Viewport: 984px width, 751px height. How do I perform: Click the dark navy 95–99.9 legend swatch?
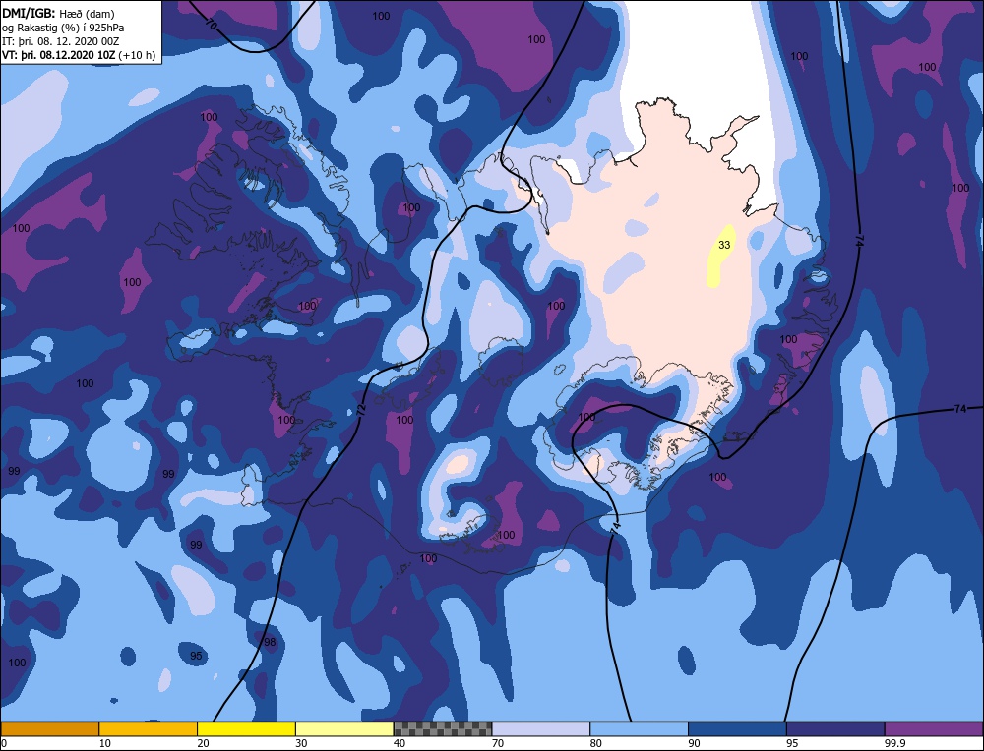(835, 728)
